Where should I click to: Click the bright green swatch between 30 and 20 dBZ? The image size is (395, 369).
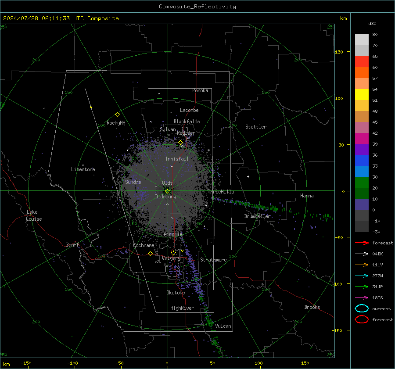coord(362,183)
